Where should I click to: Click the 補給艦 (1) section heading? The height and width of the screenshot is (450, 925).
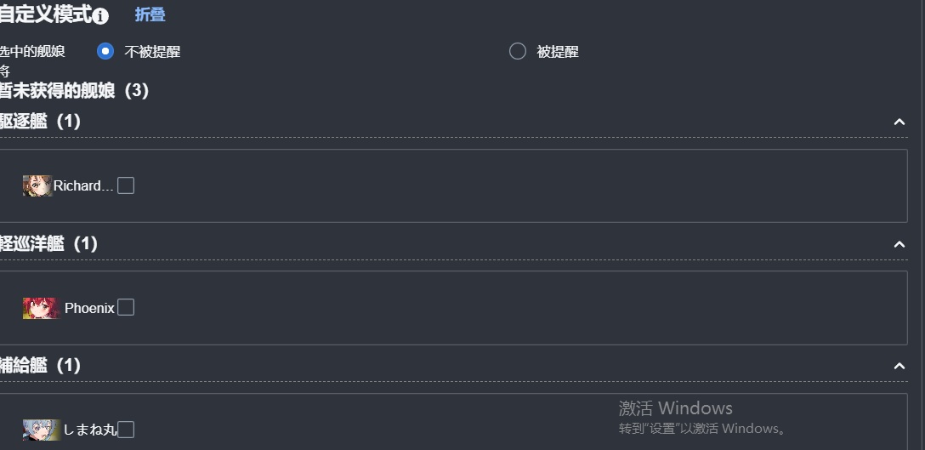tap(40, 365)
